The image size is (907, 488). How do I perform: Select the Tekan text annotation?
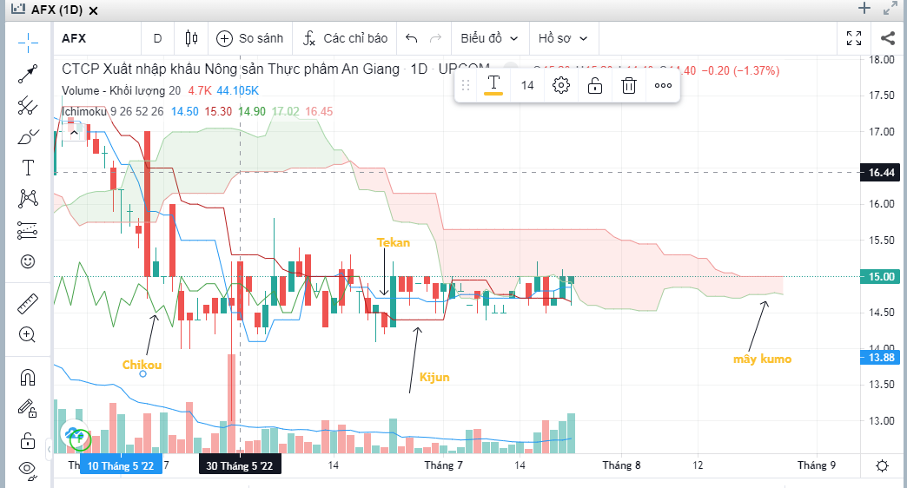coord(394,242)
